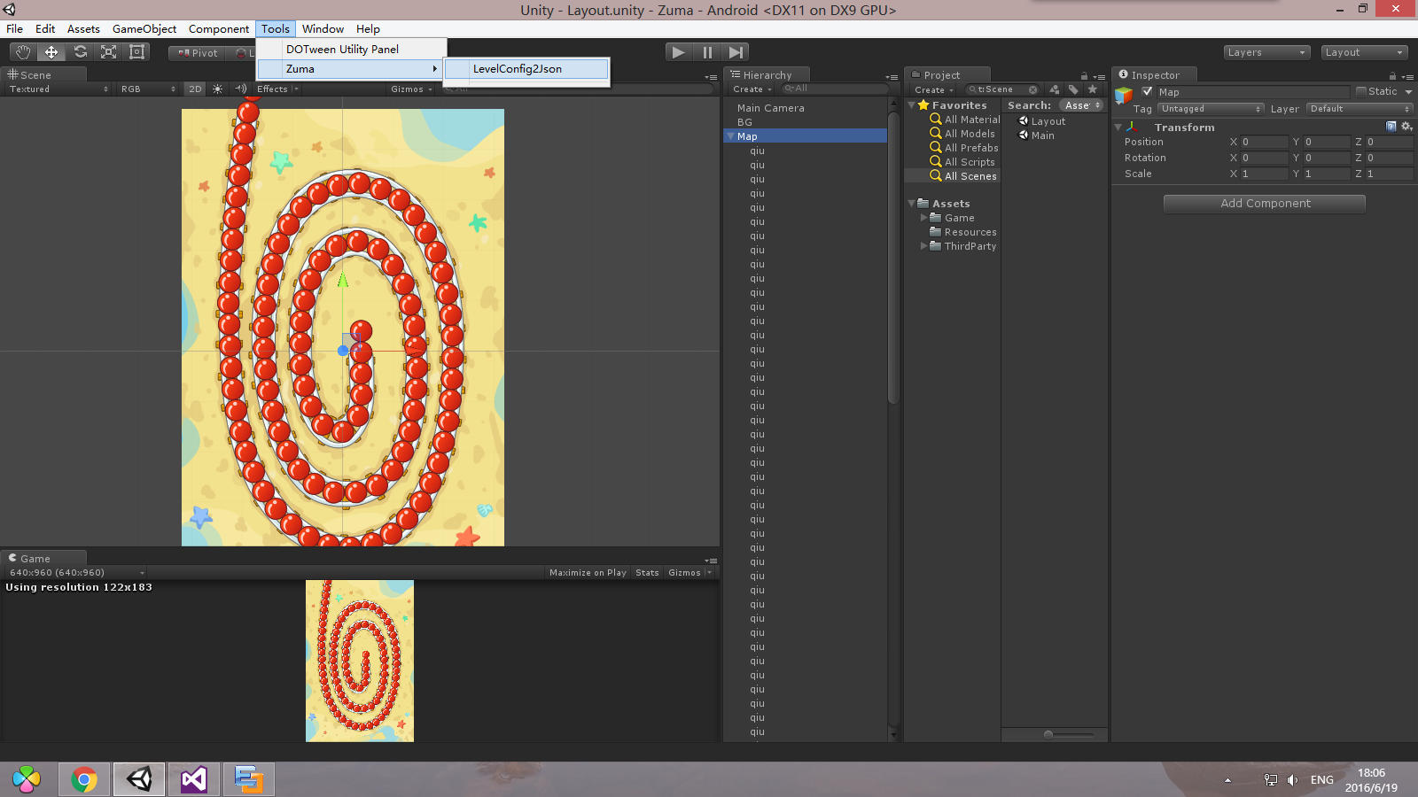This screenshot has height=797, width=1418.
Task: Collapse the Favorites section
Action: [912, 105]
